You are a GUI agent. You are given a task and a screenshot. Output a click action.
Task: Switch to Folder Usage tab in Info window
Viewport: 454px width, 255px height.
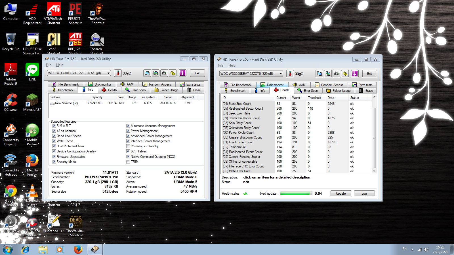tap(166, 90)
